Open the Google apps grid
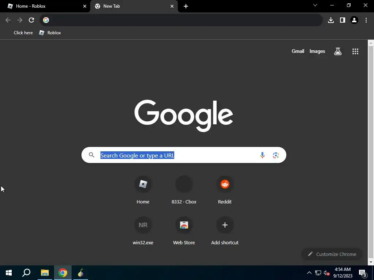Image resolution: width=374 pixels, height=280 pixels. click(x=355, y=51)
